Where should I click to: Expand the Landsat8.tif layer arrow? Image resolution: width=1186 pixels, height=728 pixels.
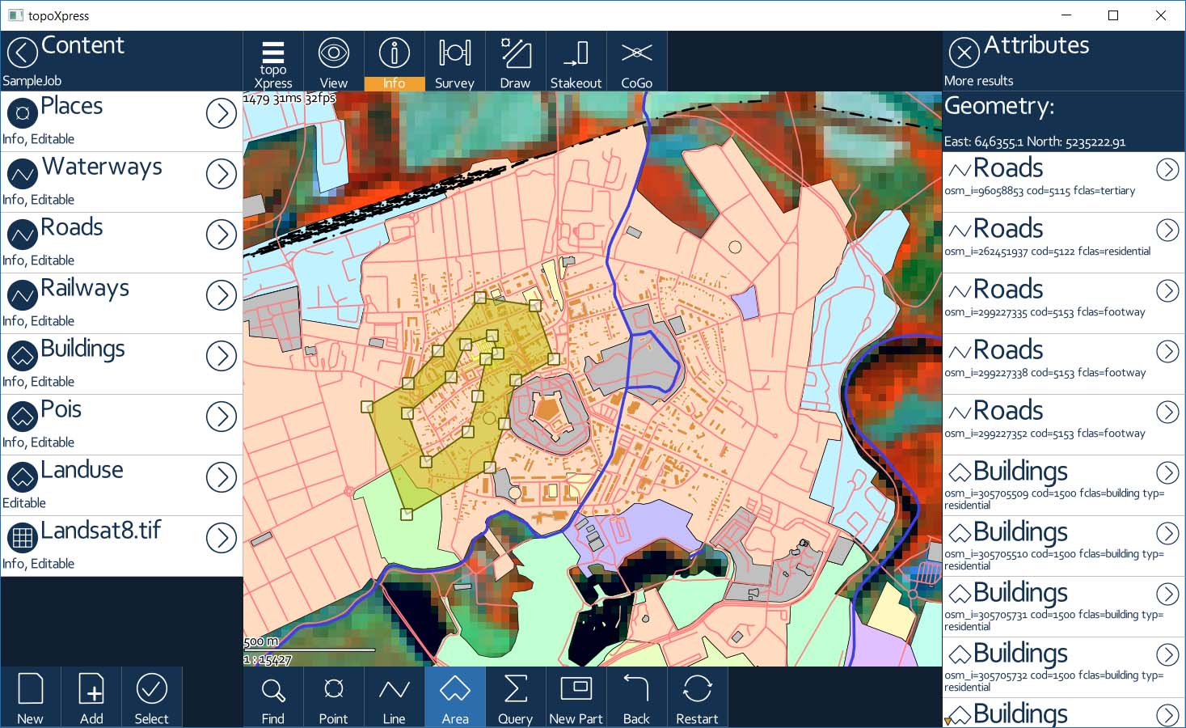tap(221, 538)
